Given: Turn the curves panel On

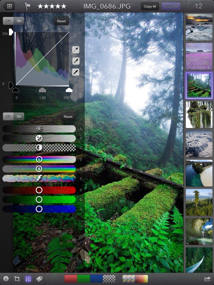Looking at the screenshot, I should coord(19,21).
